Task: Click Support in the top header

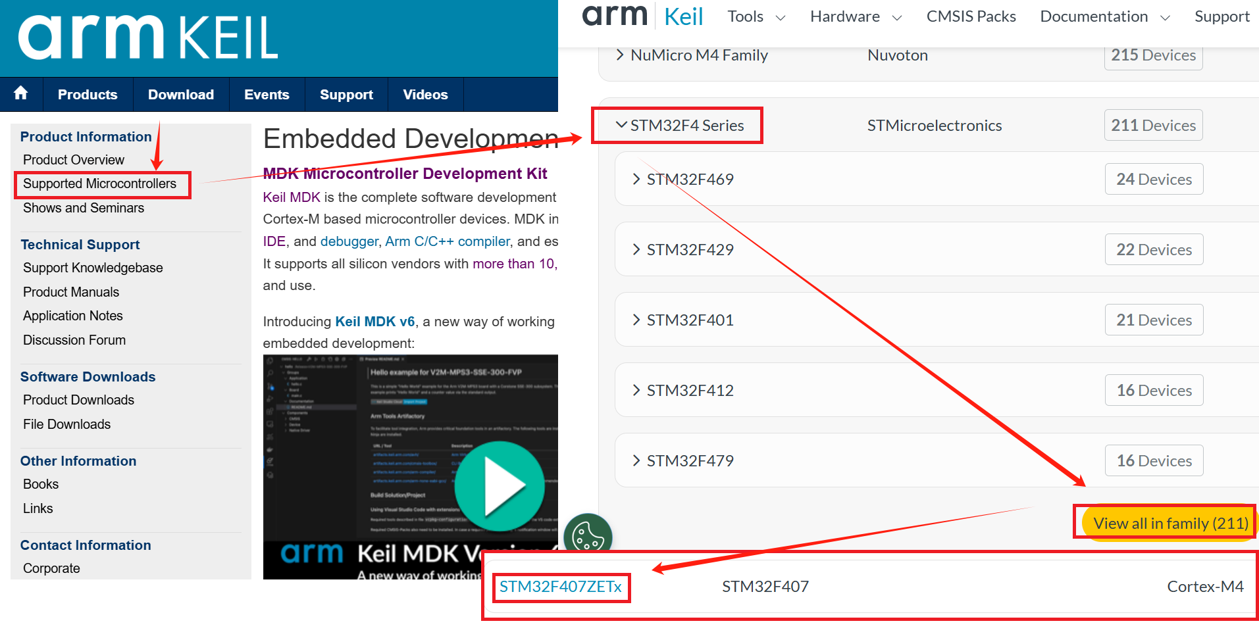Action: [x=1222, y=16]
